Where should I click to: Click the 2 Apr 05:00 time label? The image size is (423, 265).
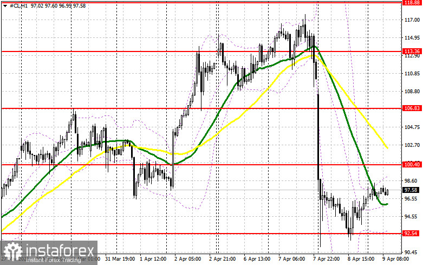point(187,259)
